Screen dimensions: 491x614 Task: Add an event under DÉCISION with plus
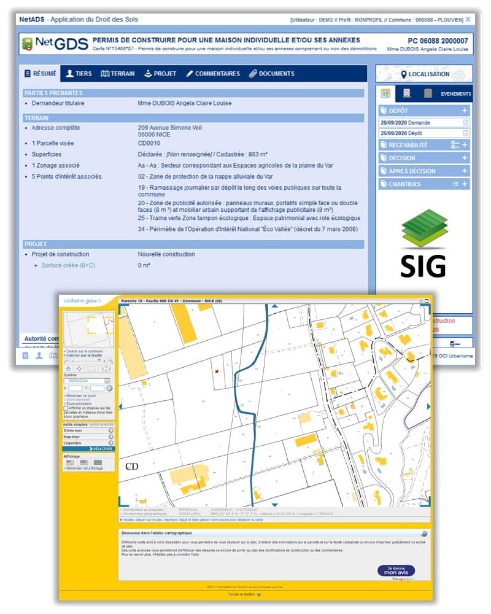[x=465, y=158]
